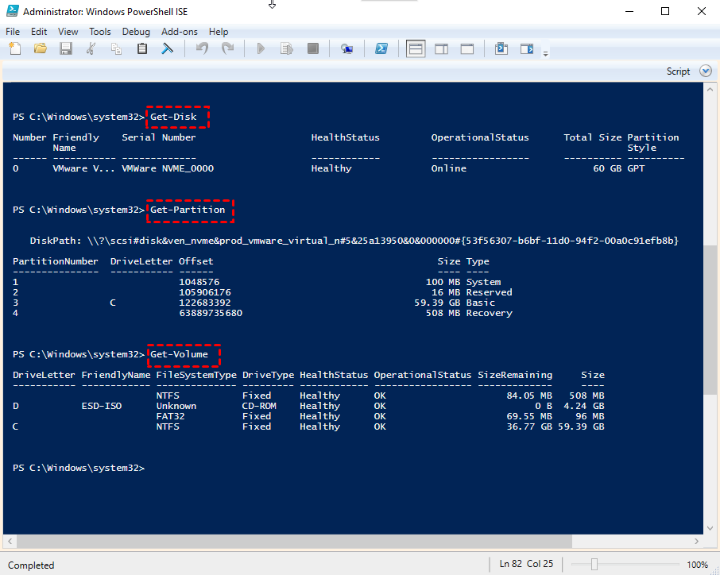The image size is (720, 575).
Task: Toggle Show Script Pane Right layout
Action: click(441, 49)
